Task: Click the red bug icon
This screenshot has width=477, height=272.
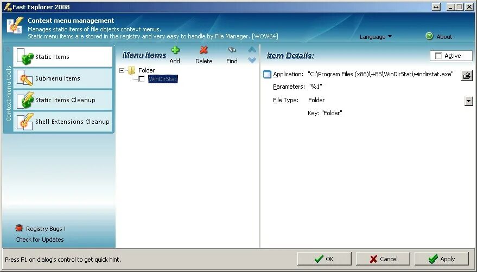Action: pos(19,228)
